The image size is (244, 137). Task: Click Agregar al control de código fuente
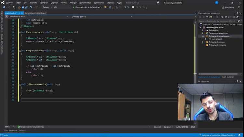(218, 135)
